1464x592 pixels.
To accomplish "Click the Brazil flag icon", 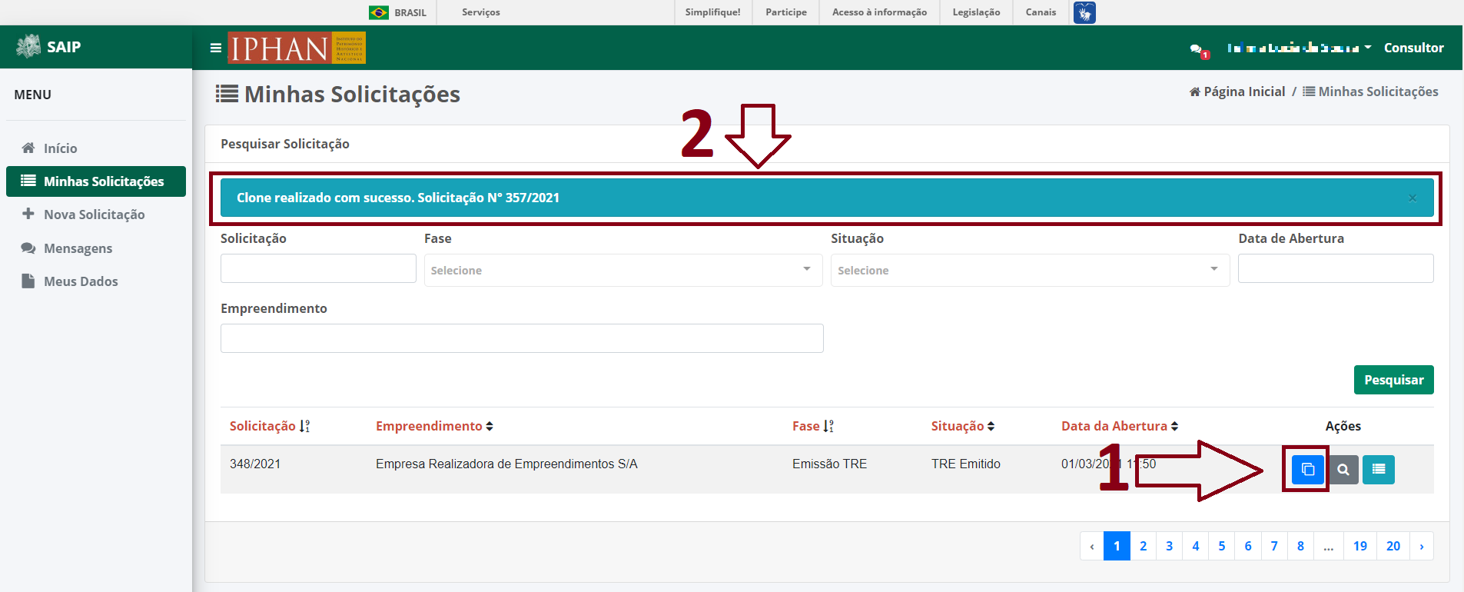I will tap(379, 12).
